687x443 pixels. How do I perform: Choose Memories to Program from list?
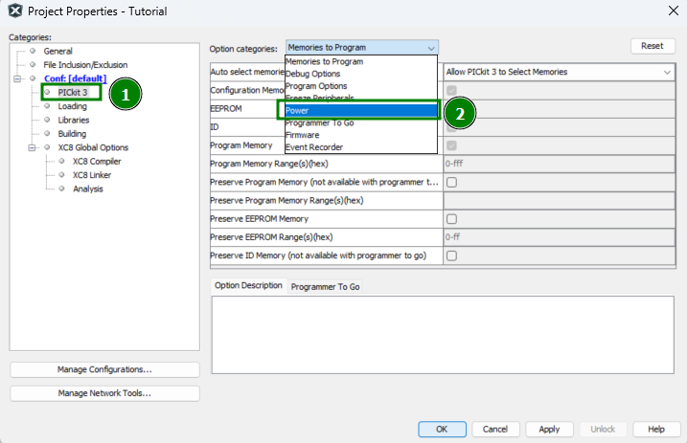pos(361,61)
